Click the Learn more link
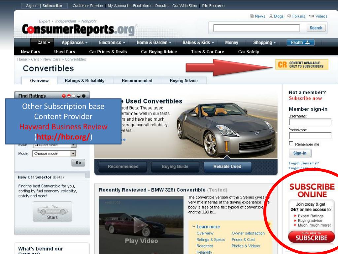The height and width of the screenshot is (254, 338). click(x=208, y=227)
